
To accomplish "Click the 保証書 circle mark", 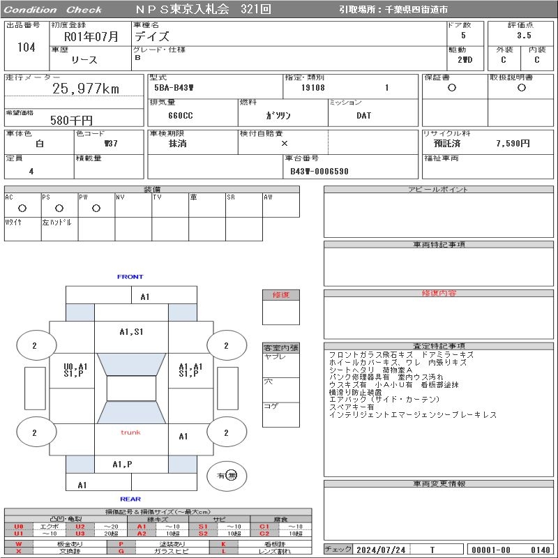I will pos(452,88).
